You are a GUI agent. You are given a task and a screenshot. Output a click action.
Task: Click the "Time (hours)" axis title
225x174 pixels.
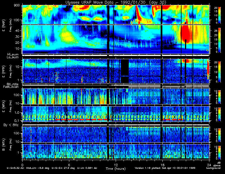pos(116,168)
